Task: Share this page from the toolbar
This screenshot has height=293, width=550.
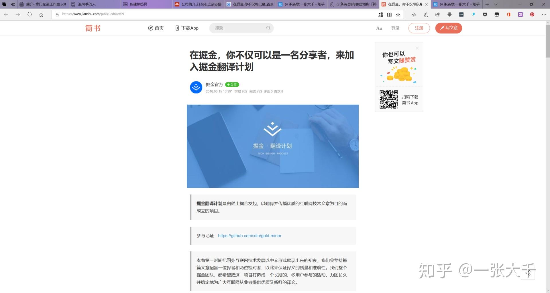Action: (437, 15)
